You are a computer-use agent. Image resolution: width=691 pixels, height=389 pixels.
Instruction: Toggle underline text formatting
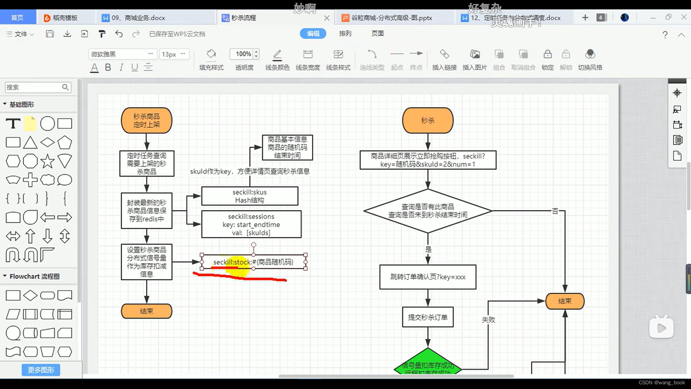pyautogui.click(x=135, y=67)
